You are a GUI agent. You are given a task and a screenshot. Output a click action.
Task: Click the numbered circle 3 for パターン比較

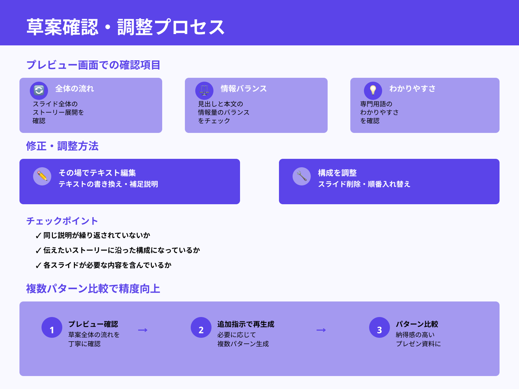click(379, 330)
